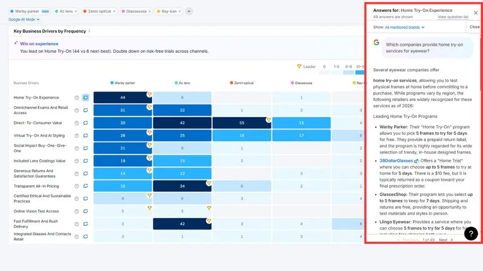
Task: Click the refresh answers icon for Home Try-On Experience
Action: pyautogui.click(x=86, y=97)
